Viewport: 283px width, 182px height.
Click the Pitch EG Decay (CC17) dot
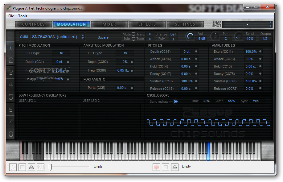point(196,73)
